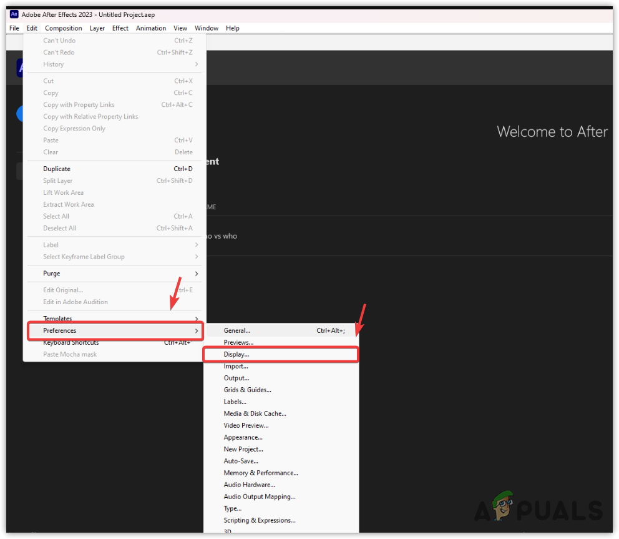Choose Select All

coord(114,216)
